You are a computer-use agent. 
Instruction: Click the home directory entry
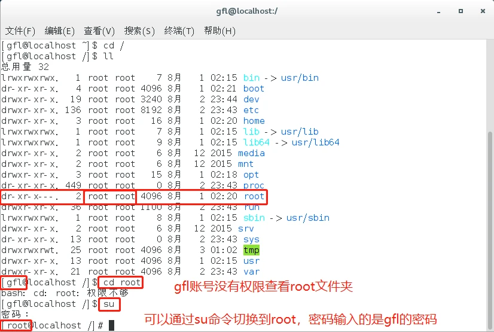(x=254, y=121)
